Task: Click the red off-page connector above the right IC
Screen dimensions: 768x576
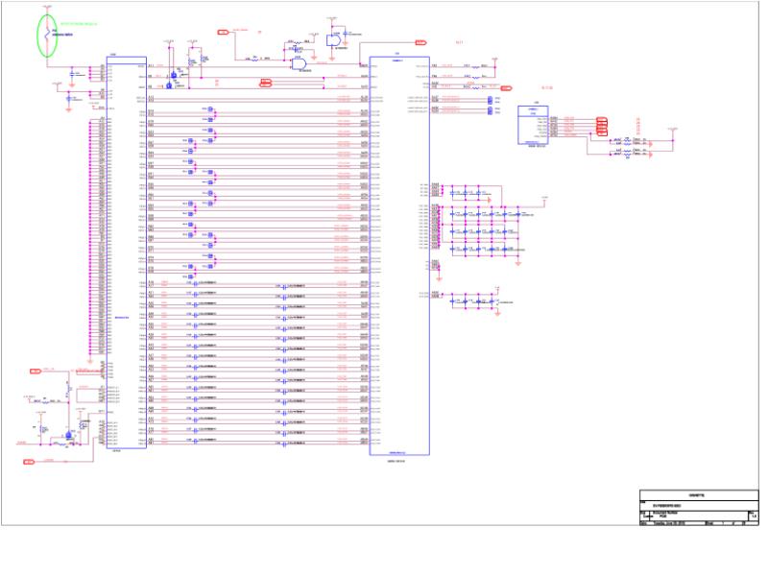Action: click(420, 42)
